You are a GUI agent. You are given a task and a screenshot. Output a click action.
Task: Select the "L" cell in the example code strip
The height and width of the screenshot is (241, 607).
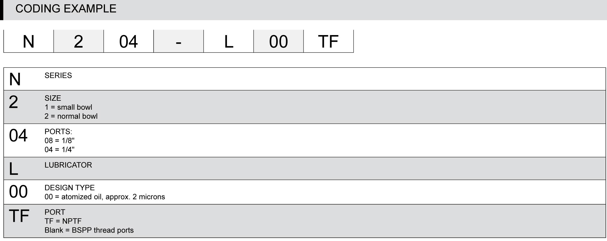[229, 41]
